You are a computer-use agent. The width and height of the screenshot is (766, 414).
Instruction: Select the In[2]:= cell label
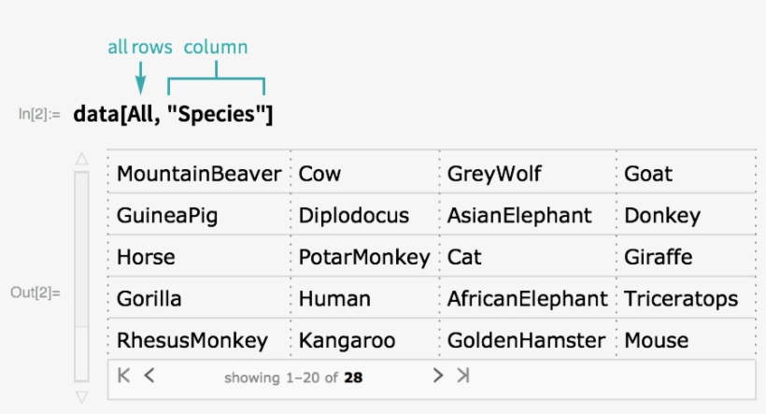[x=40, y=115]
